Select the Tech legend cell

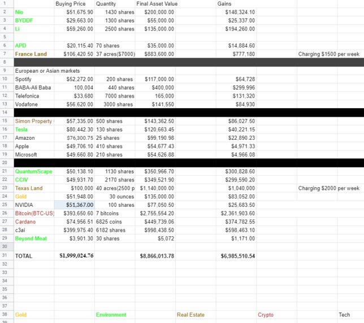point(350,315)
